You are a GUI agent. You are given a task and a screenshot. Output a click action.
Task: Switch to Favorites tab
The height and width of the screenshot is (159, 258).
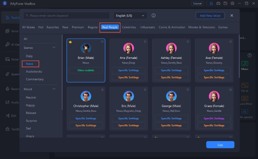(53, 27)
